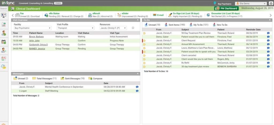Show Total Messages (11)
Image resolution: width=274 pixels, height=125 pixels.
coord(44,78)
